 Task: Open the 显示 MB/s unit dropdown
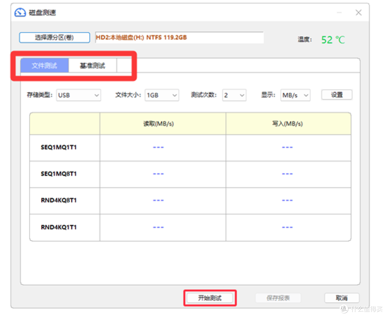pos(296,95)
